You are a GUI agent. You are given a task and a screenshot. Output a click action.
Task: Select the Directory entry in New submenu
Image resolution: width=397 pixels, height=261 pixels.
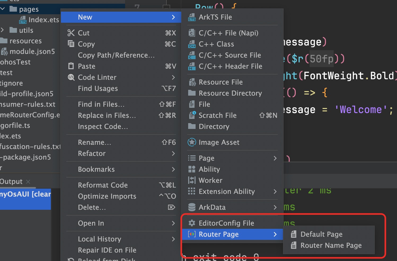coord(232,127)
